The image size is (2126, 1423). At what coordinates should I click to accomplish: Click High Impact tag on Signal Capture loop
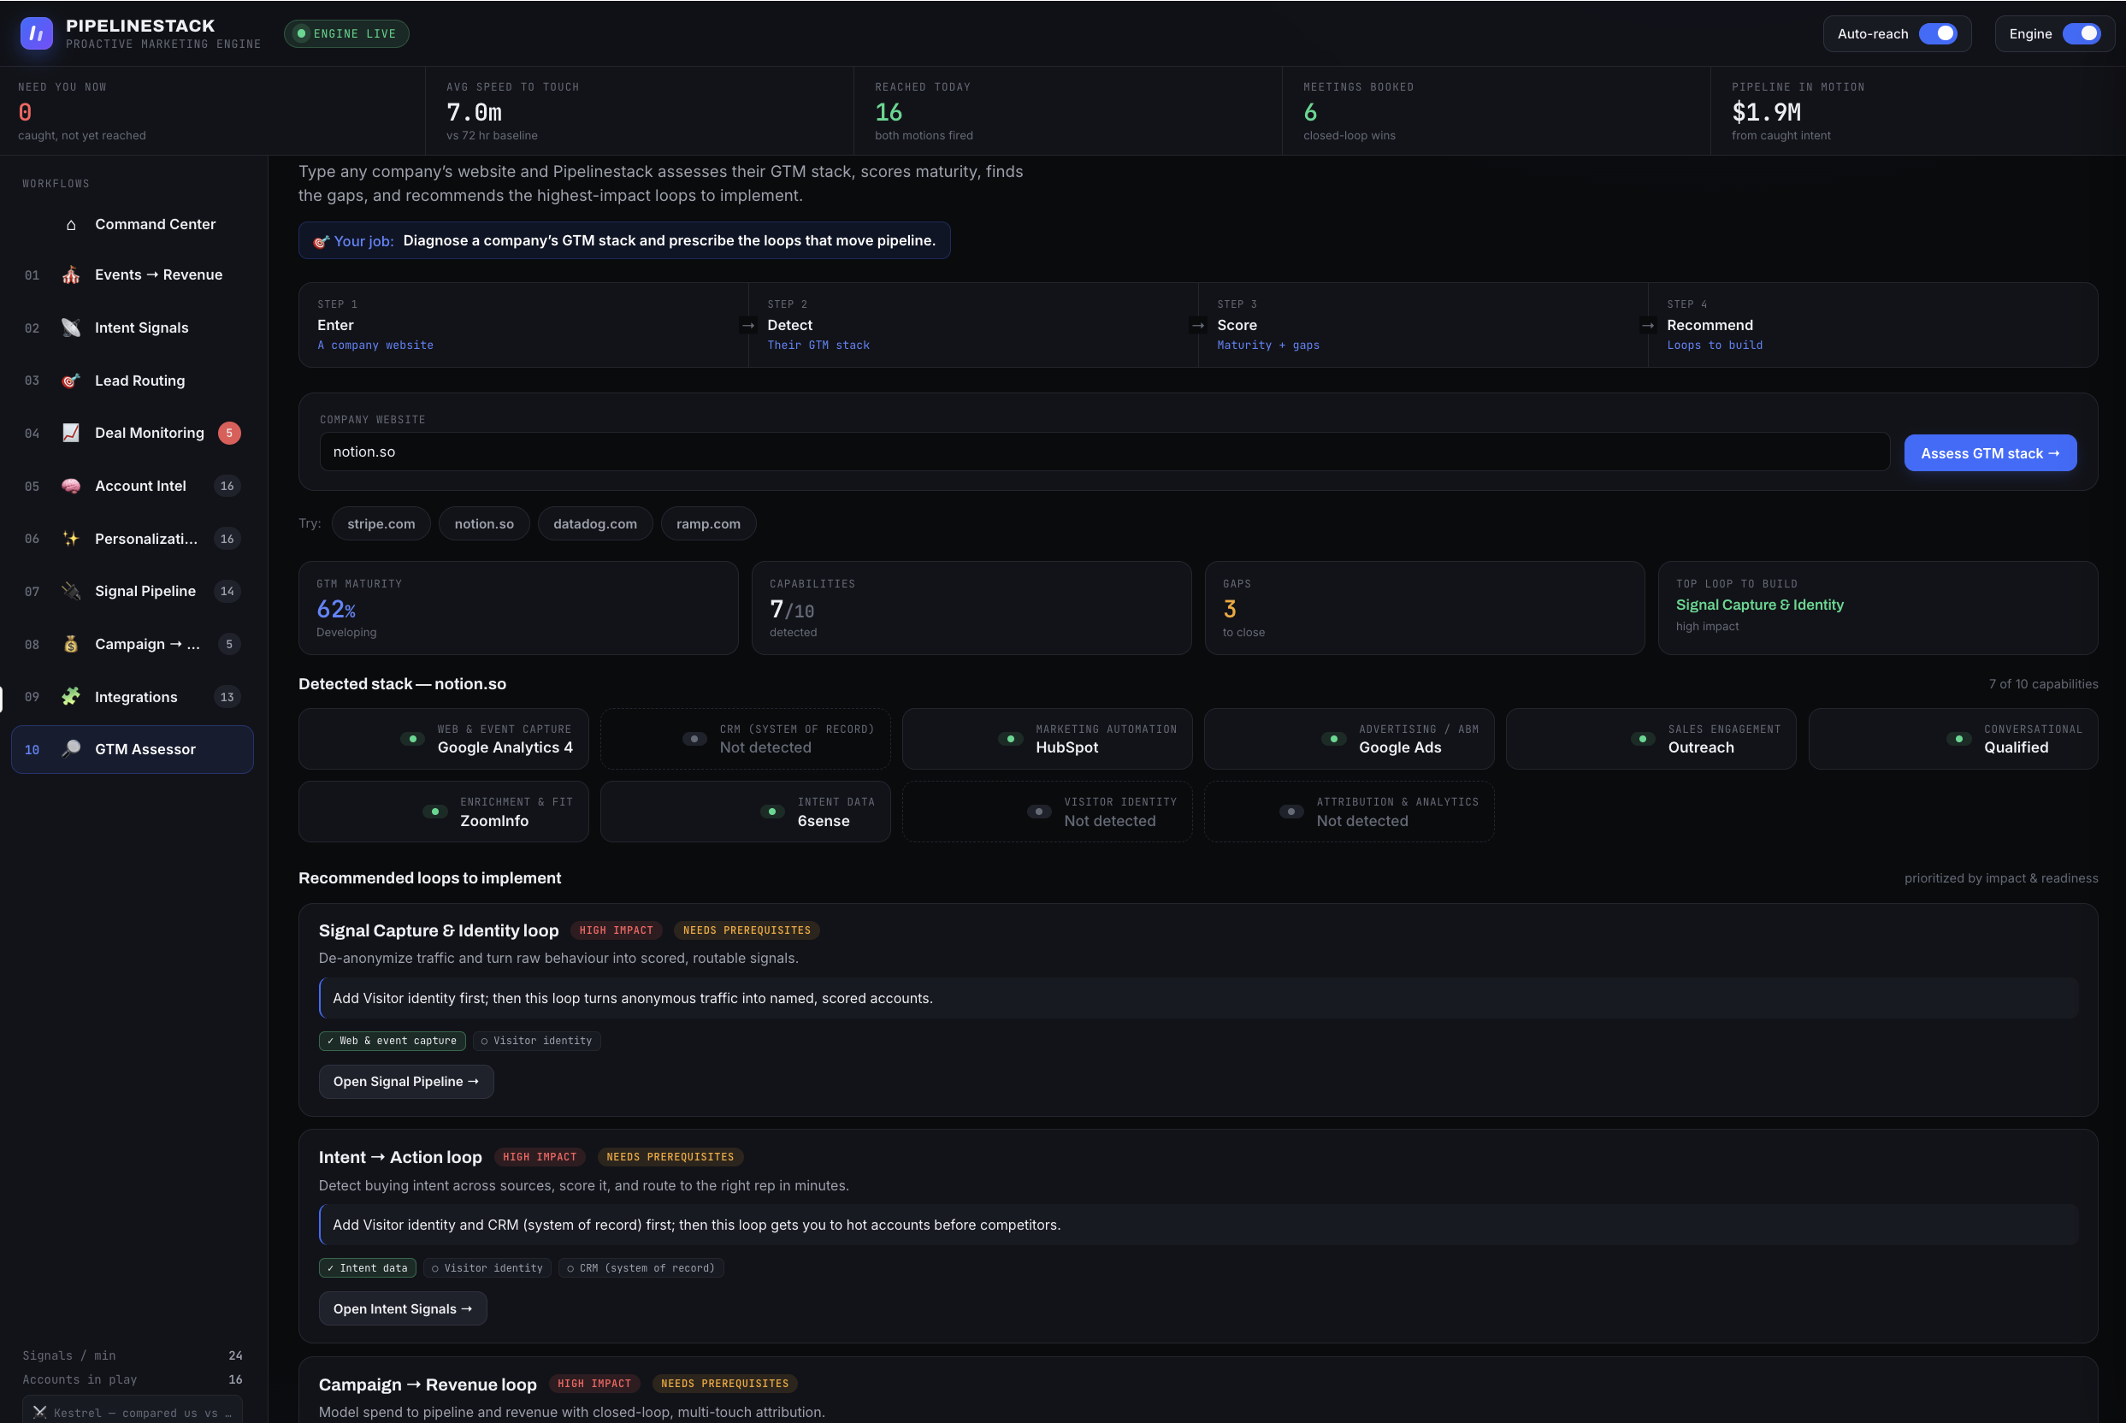coord(616,931)
